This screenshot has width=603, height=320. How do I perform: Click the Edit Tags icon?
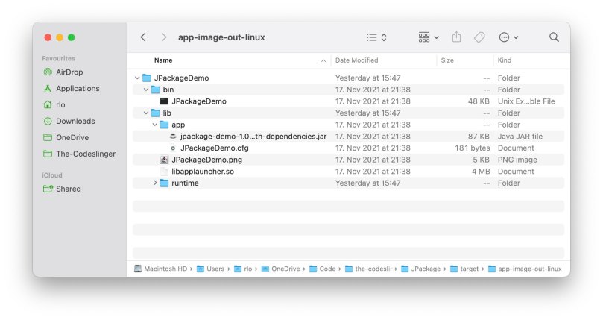pyautogui.click(x=479, y=37)
